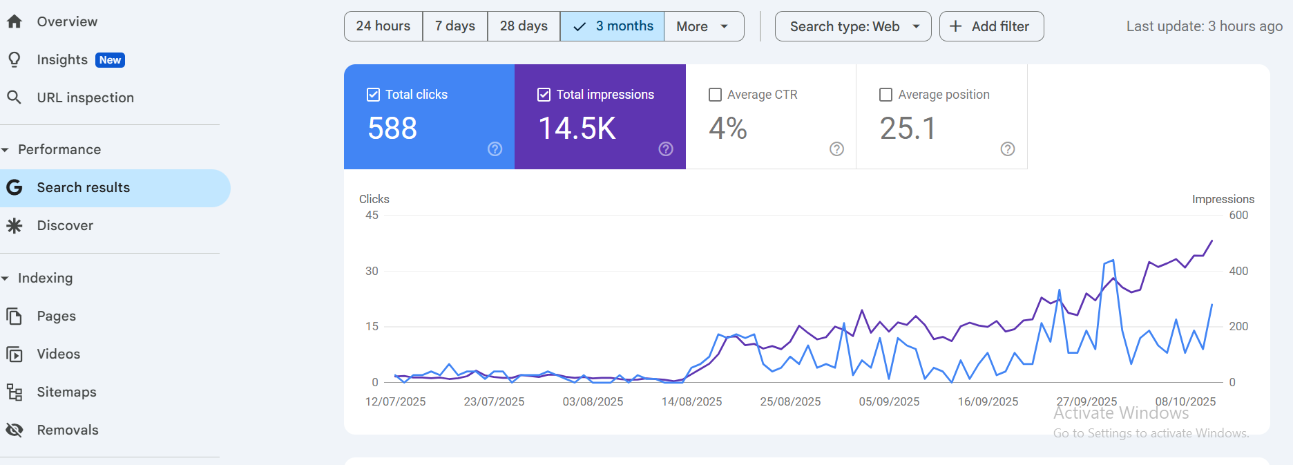Select the 28 days date range
This screenshot has height=465, width=1293.
pyautogui.click(x=524, y=26)
